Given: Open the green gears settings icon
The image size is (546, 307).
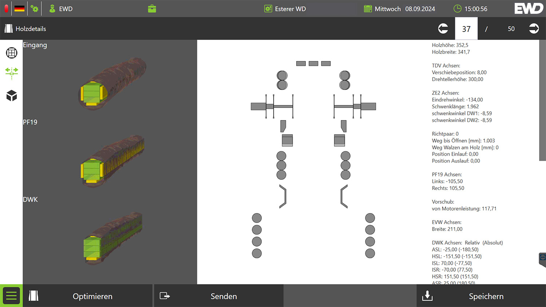Looking at the screenshot, I should coord(35,8).
